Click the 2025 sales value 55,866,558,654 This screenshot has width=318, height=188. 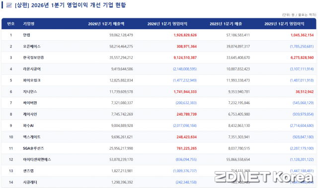238,159
